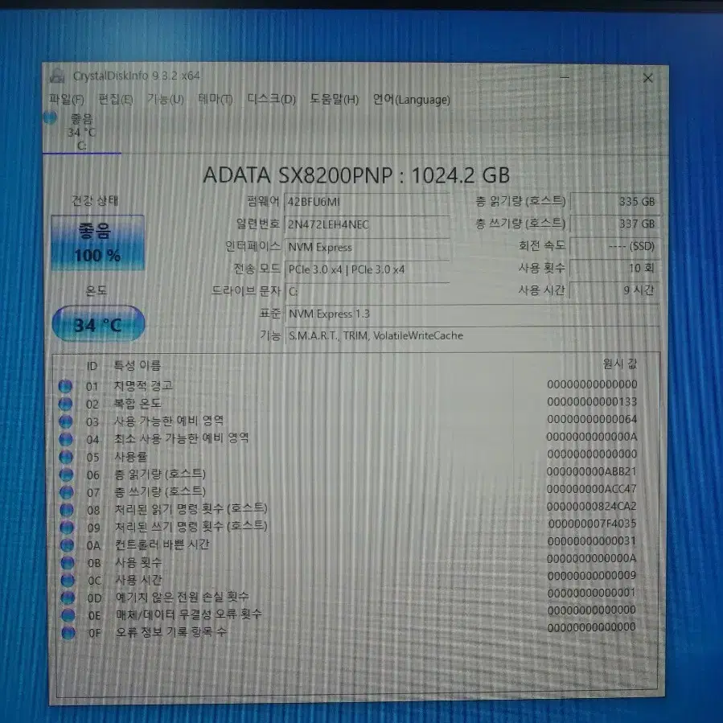Click status icon for row 0F 오류 정보 기록 항목 수
The height and width of the screenshot is (723, 723).
pos(68,632)
